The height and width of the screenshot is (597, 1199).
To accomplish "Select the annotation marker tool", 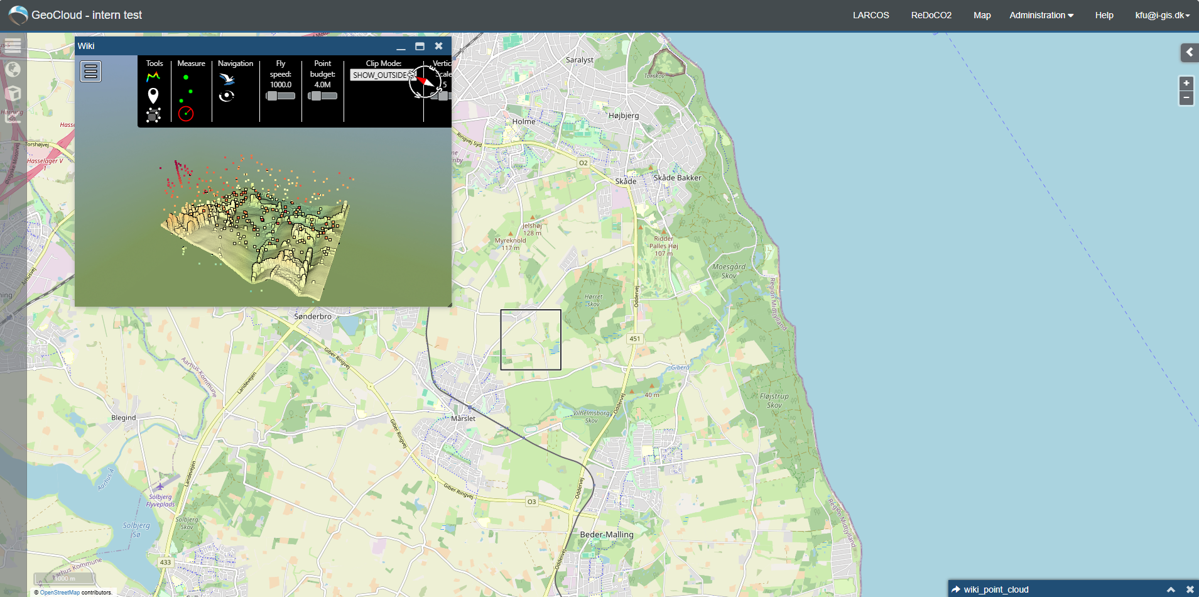I will point(153,96).
